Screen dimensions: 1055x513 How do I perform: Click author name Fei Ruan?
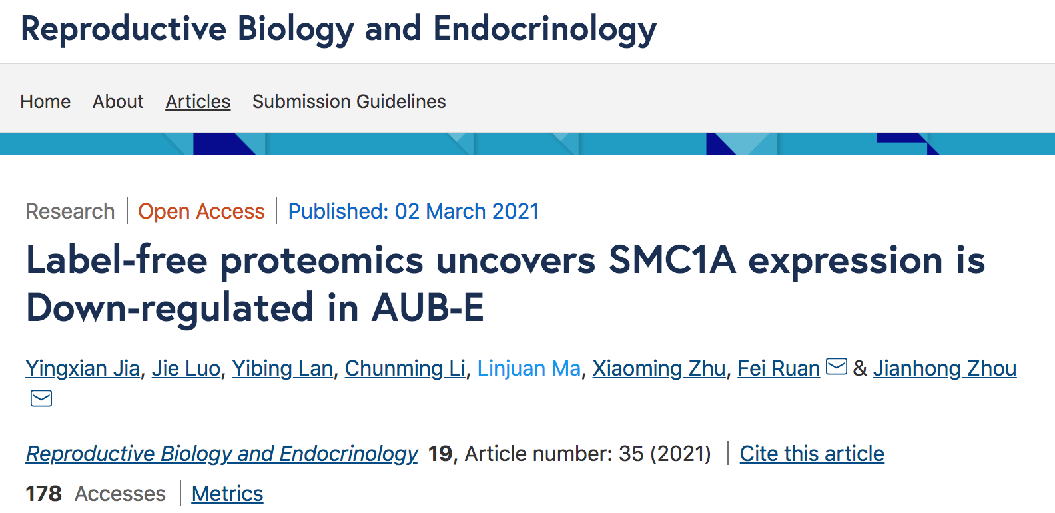(x=779, y=368)
